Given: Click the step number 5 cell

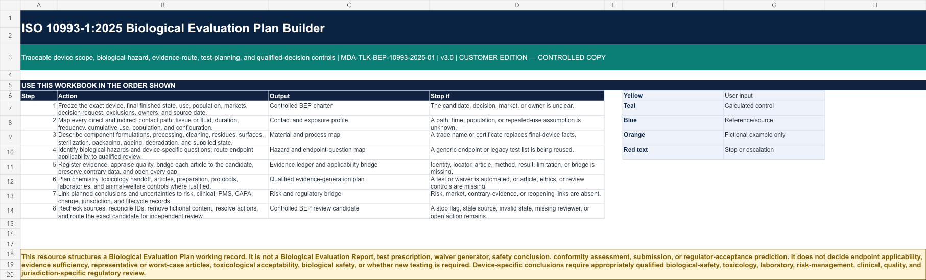Looking at the screenshot, I should tap(39, 167).
